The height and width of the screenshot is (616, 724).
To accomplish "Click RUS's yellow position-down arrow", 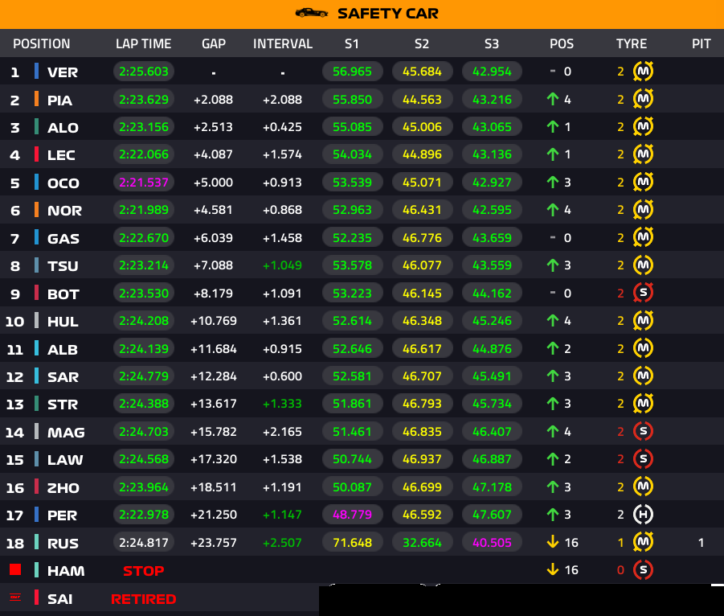I will point(553,542).
